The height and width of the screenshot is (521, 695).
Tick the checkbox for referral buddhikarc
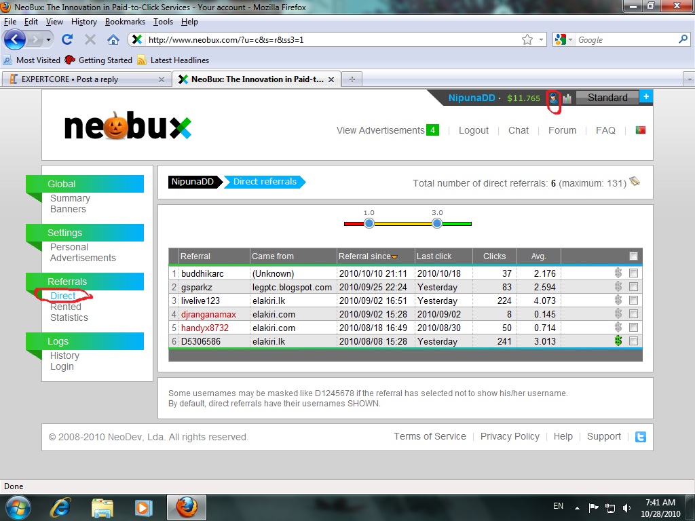(633, 273)
